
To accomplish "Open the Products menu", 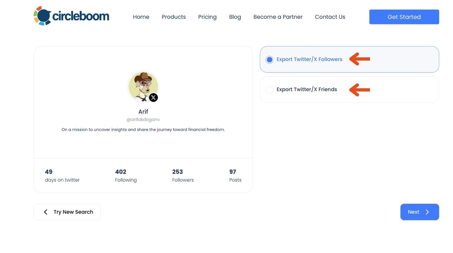I will click(174, 17).
